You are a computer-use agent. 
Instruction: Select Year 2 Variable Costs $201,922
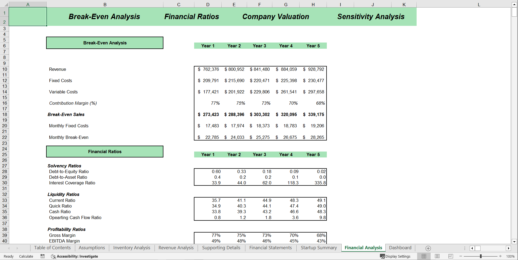(x=234, y=92)
